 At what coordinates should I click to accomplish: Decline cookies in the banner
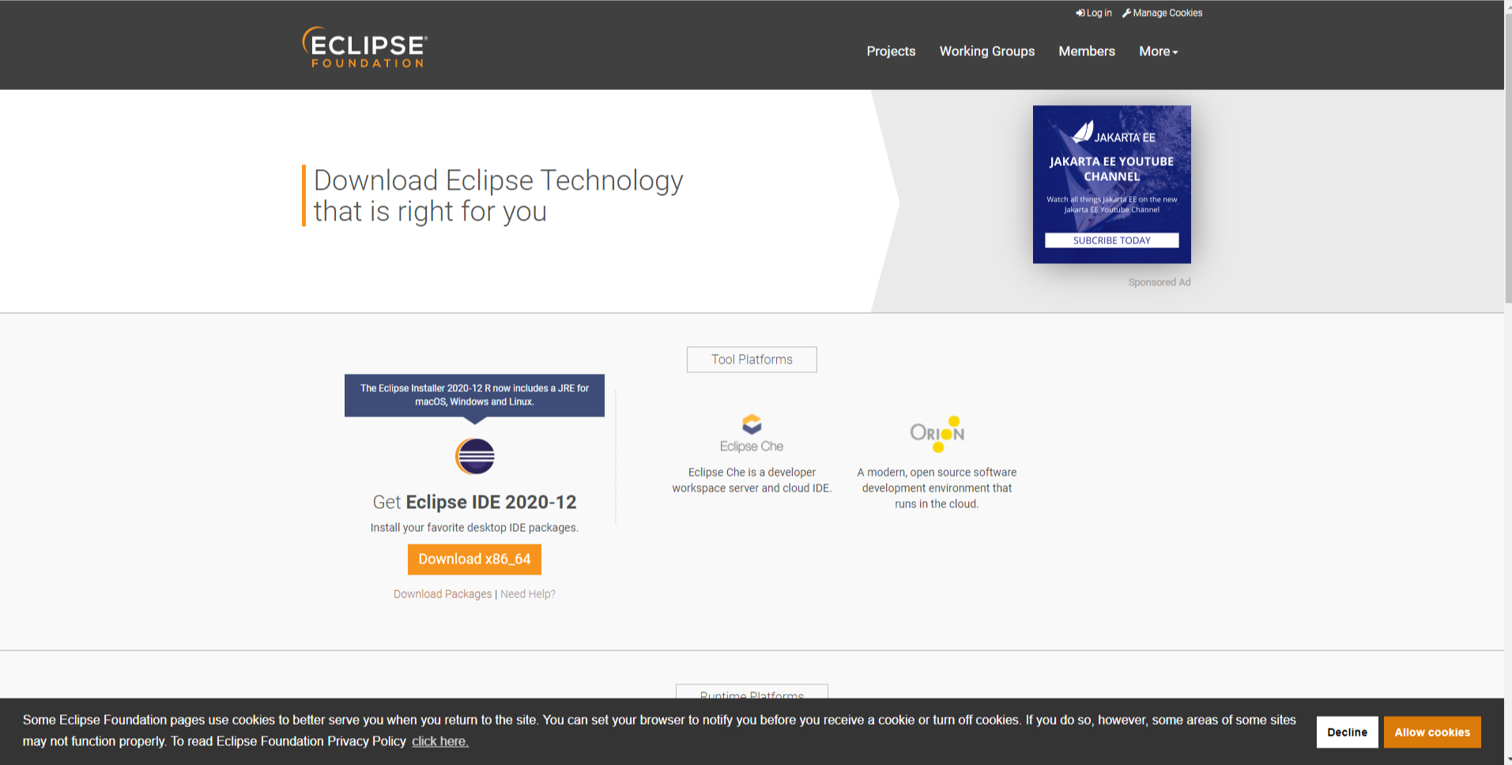[1348, 733]
